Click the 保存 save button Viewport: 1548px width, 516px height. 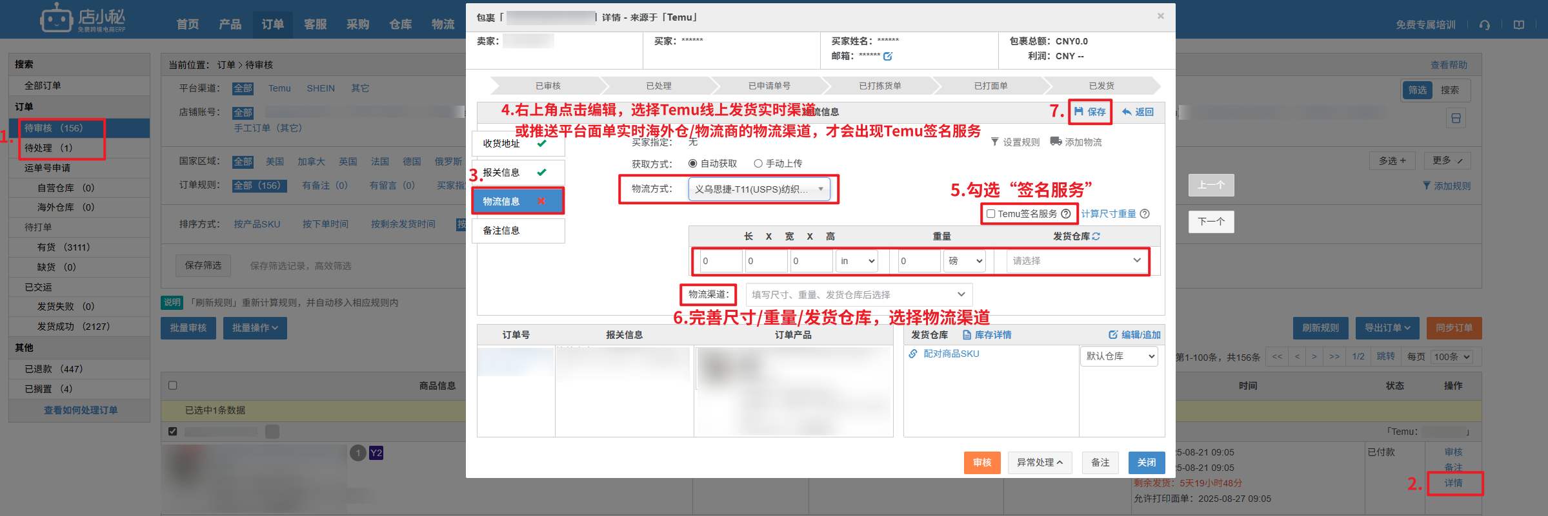click(1090, 112)
